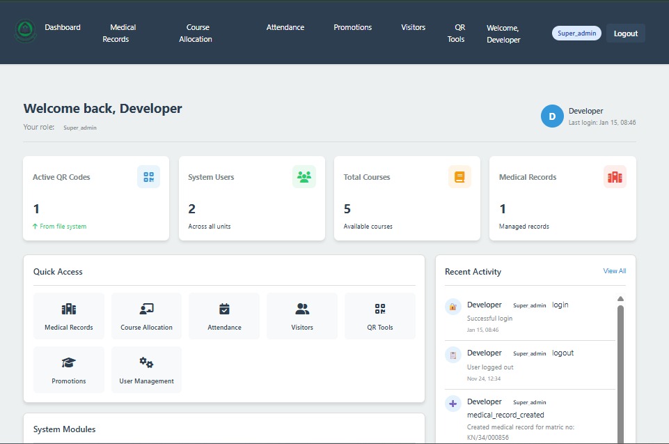Click the Logout button
The height and width of the screenshot is (444, 669).
pos(625,33)
